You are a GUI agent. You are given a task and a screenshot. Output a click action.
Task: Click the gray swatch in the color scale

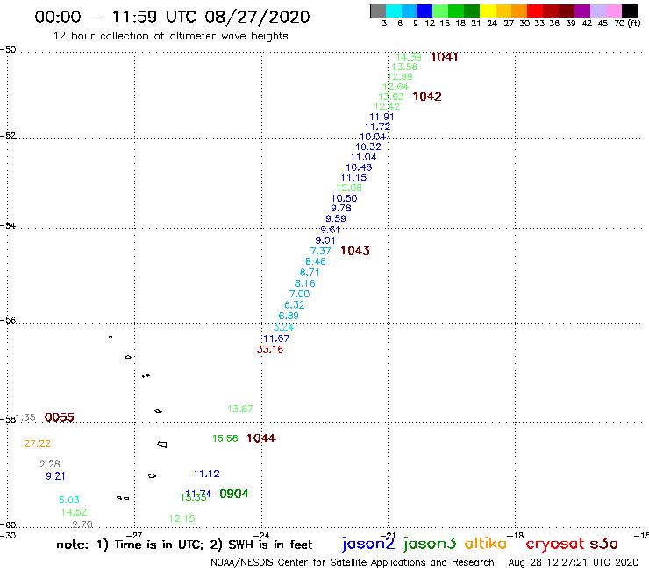(x=378, y=11)
